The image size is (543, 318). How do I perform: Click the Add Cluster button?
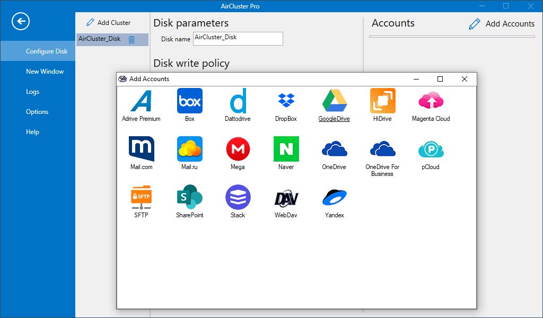[x=108, y=22]
